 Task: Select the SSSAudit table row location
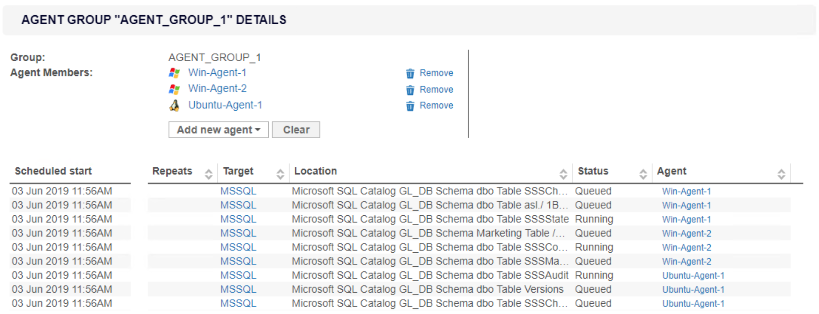click(x=430, y=275)
